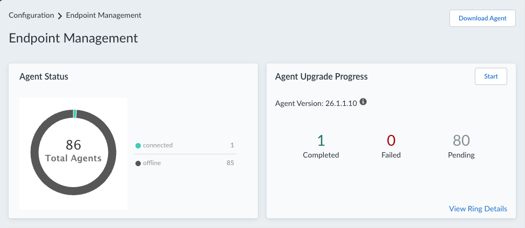
Task: Click the Endpoint Management breadcrumb item
Action: 104,16
